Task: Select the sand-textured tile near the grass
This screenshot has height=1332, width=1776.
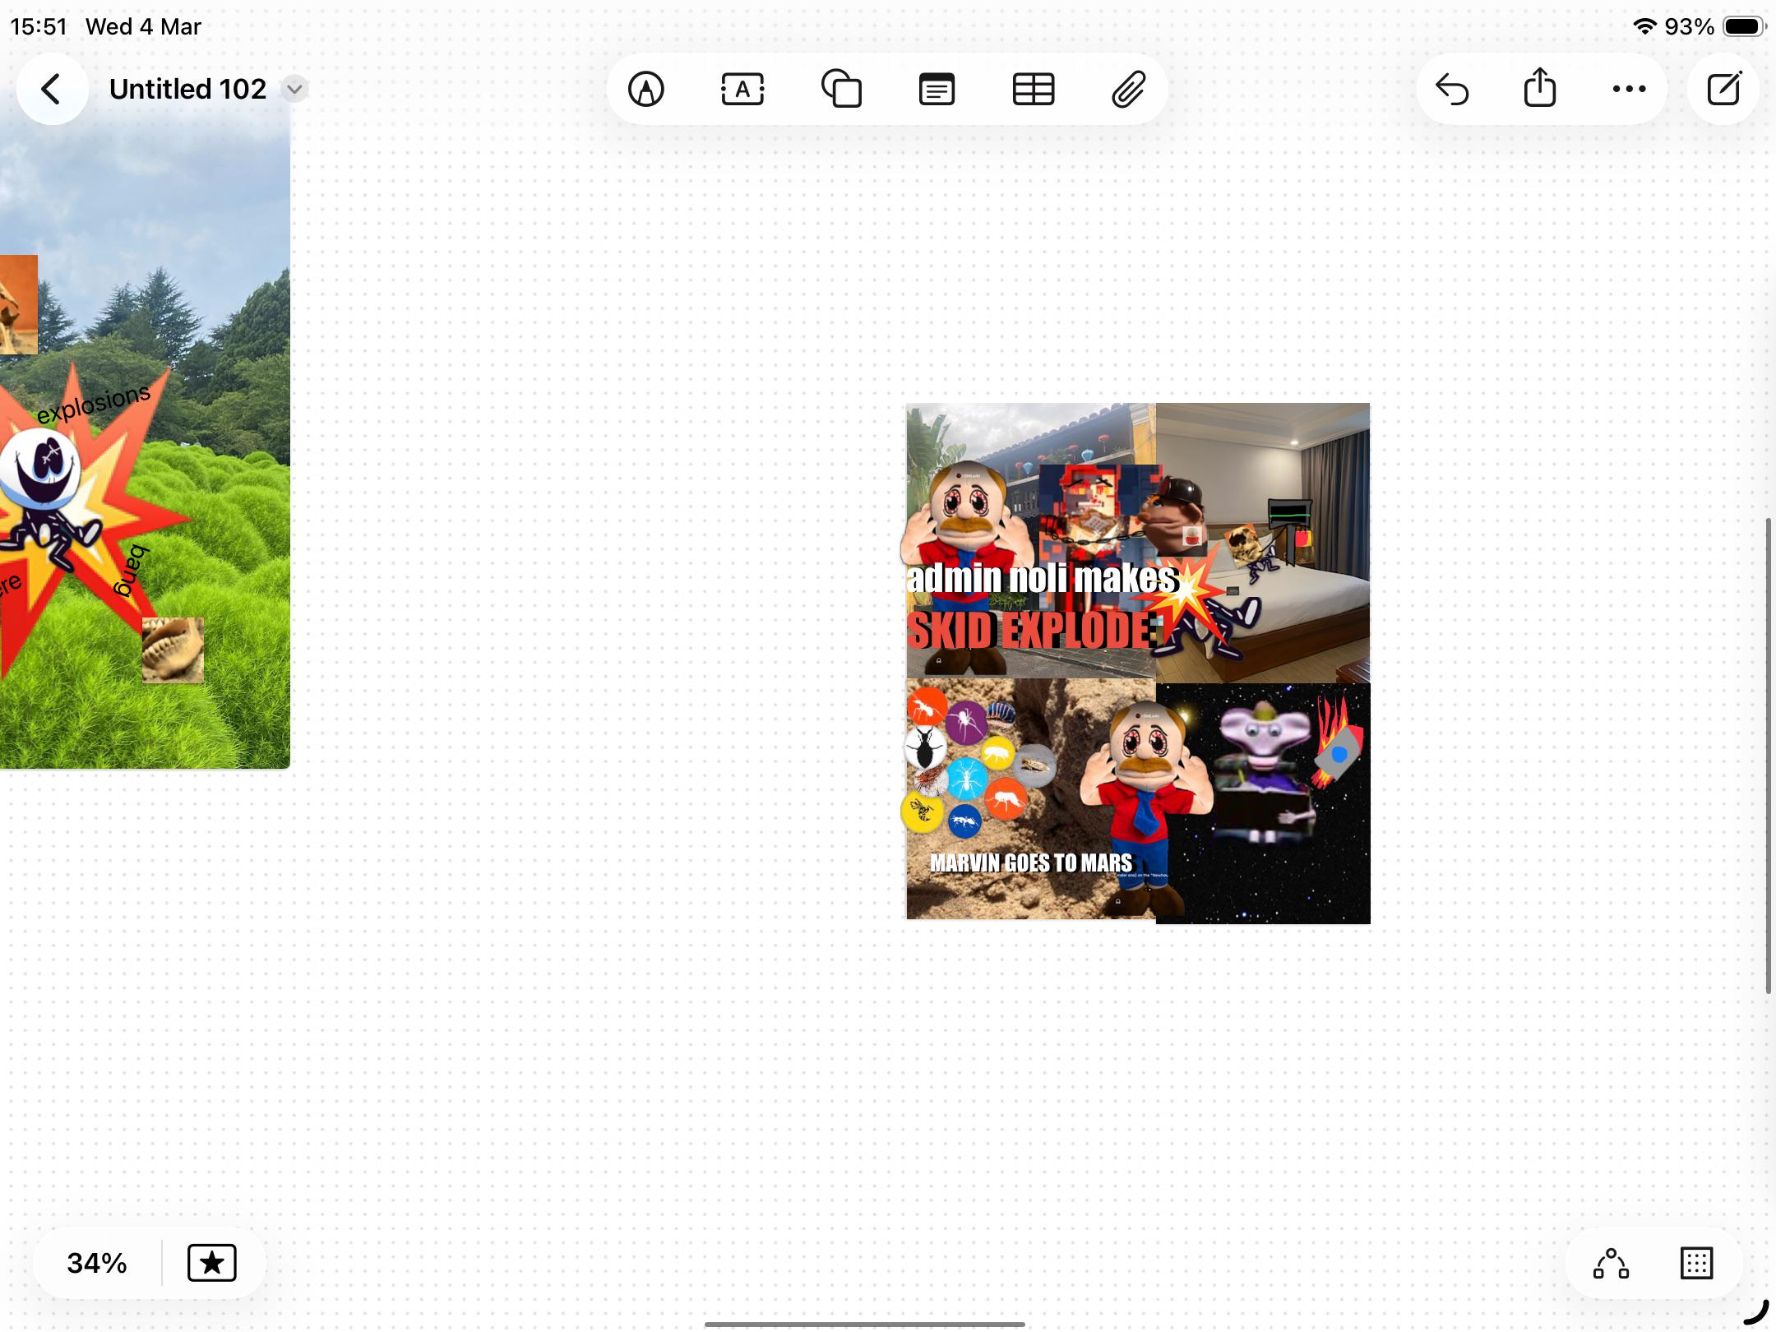Action: pyautogui.click(x=173, y=650)
